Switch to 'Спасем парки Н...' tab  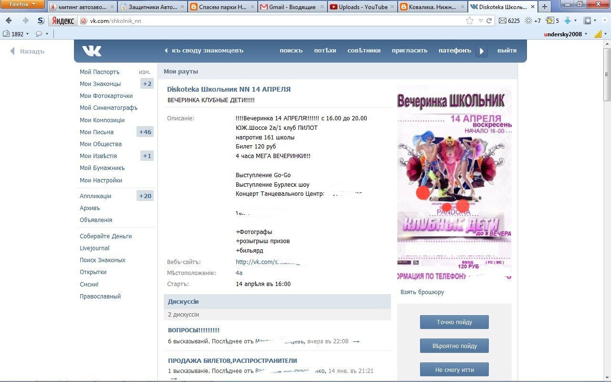click(222, 7)
